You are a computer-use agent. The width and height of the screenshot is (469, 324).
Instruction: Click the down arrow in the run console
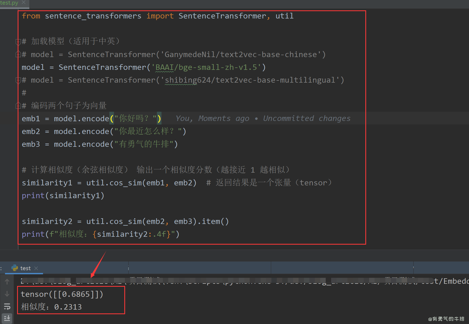click(7, 294)
